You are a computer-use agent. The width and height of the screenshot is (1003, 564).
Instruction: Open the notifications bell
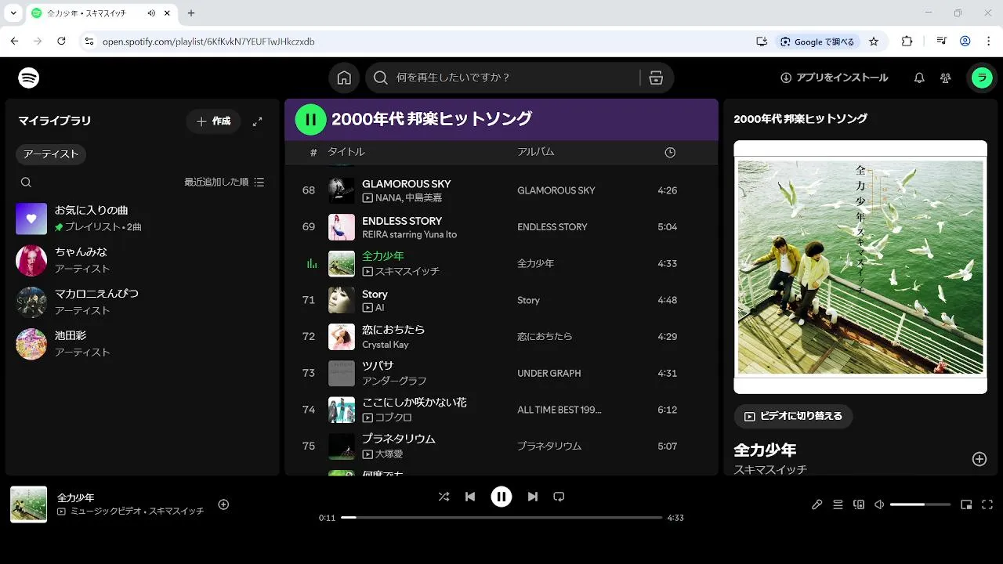(920, 78)
